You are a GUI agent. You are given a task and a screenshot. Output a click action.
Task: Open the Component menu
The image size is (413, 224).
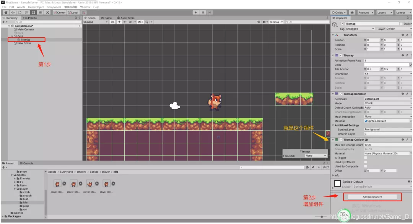54,7
